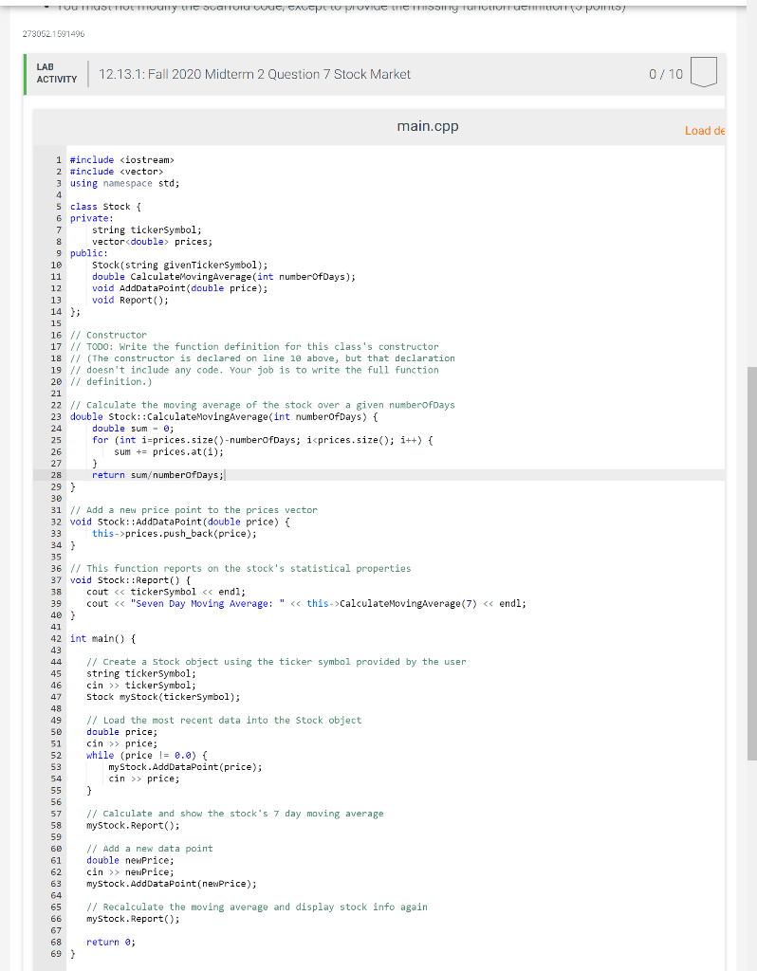Click comment about stock's statistical properties

pos(240,569)
